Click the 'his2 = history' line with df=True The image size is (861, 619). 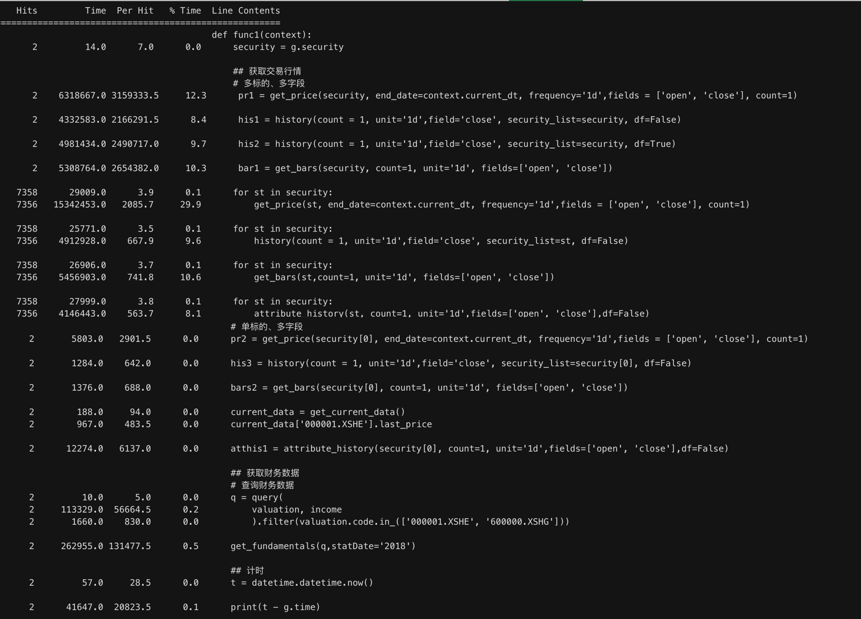pyautogui.click(x=457, y=144)
